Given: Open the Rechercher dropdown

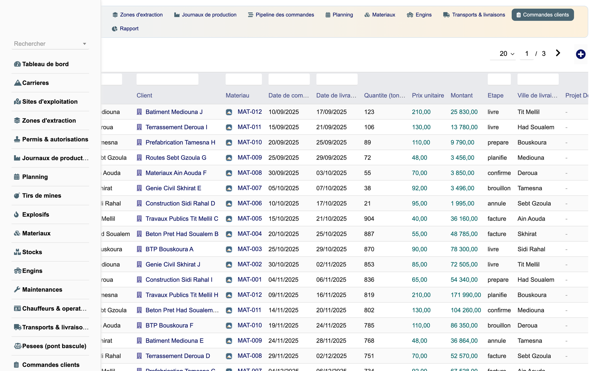Looking at the screenshot, I should click(x=85, y=44).
